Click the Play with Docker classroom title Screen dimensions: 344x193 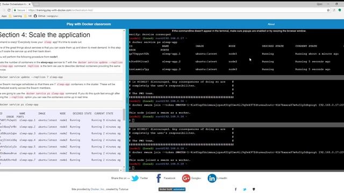(x=89, y=24)
